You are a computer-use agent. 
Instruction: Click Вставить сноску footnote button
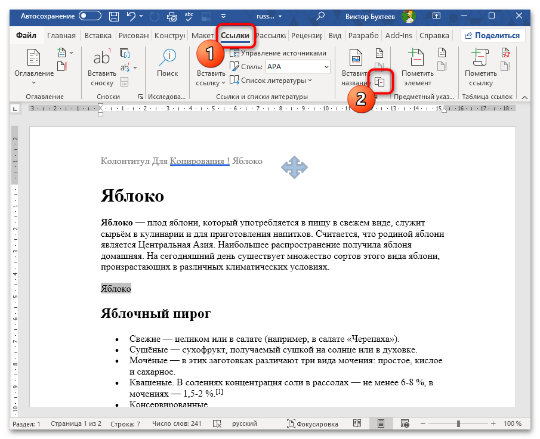point(102,67)
